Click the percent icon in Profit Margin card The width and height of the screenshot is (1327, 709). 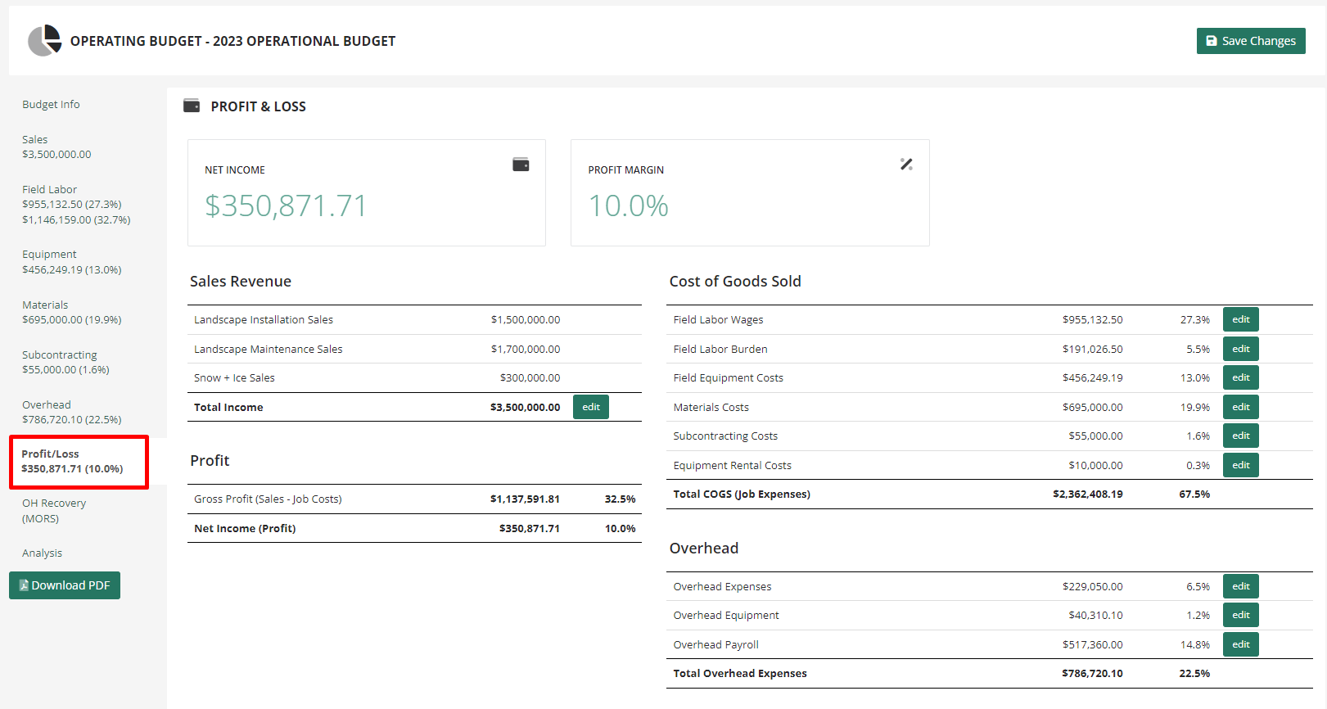click(x=906, y=165)
